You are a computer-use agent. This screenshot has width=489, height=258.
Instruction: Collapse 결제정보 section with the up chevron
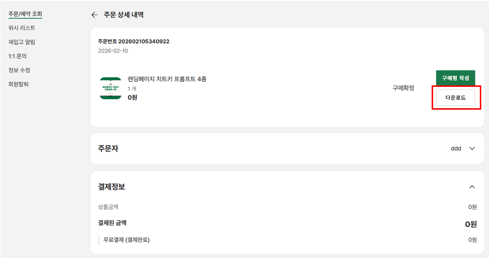click(x=472, y=187)
